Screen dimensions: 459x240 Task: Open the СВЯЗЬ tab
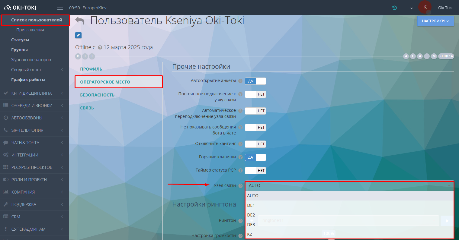pyautogui.click(x=87, y=108)
